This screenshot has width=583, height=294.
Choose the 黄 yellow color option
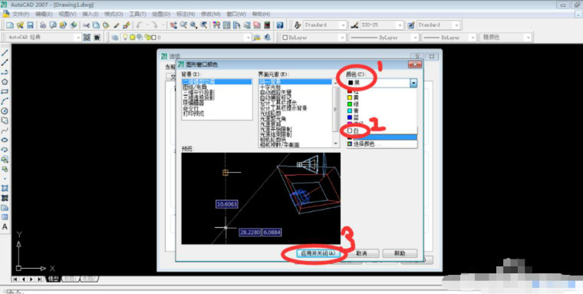(x=382, y=97)
